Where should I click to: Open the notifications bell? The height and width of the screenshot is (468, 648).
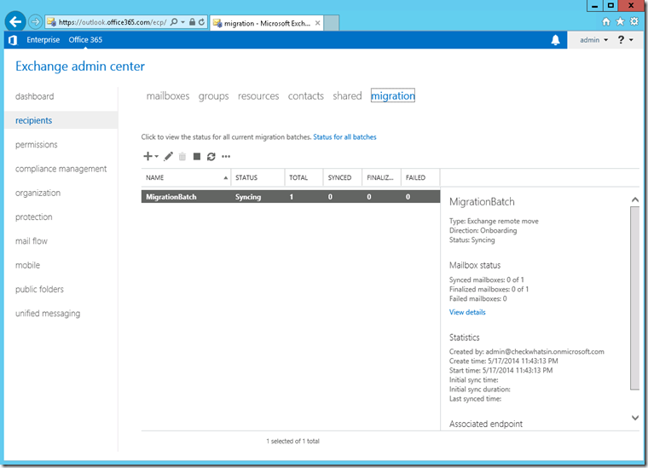tap(555, 40)
